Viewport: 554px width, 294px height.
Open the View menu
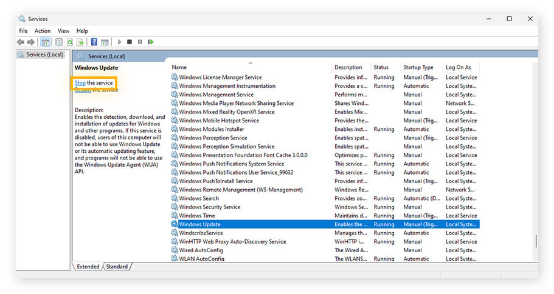pyautogui.click(x=64, y=31)
